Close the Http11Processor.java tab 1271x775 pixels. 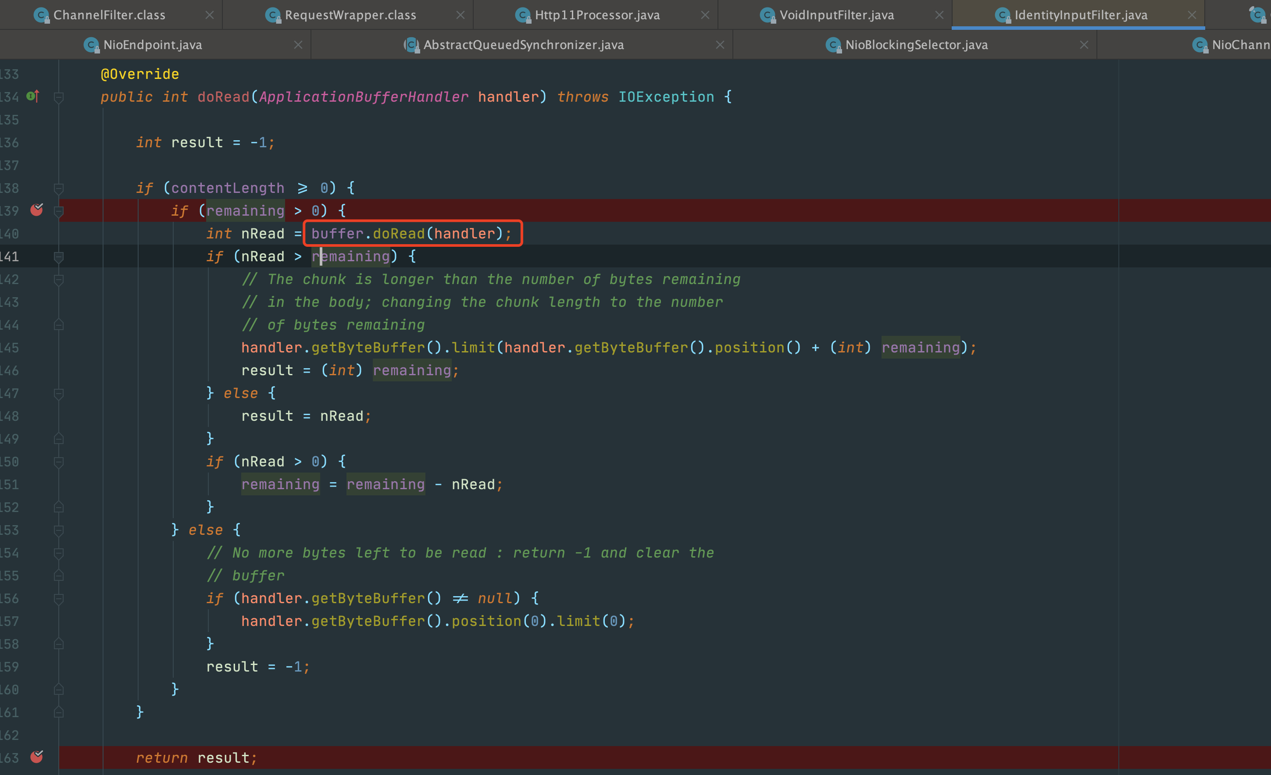pos(705,15)
